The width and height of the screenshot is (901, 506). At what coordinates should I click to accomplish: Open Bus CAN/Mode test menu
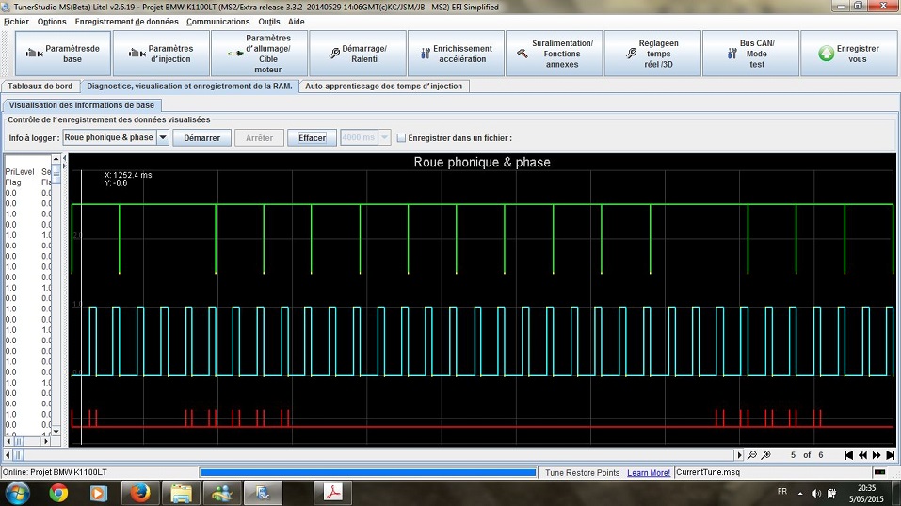tap(749, 54)
